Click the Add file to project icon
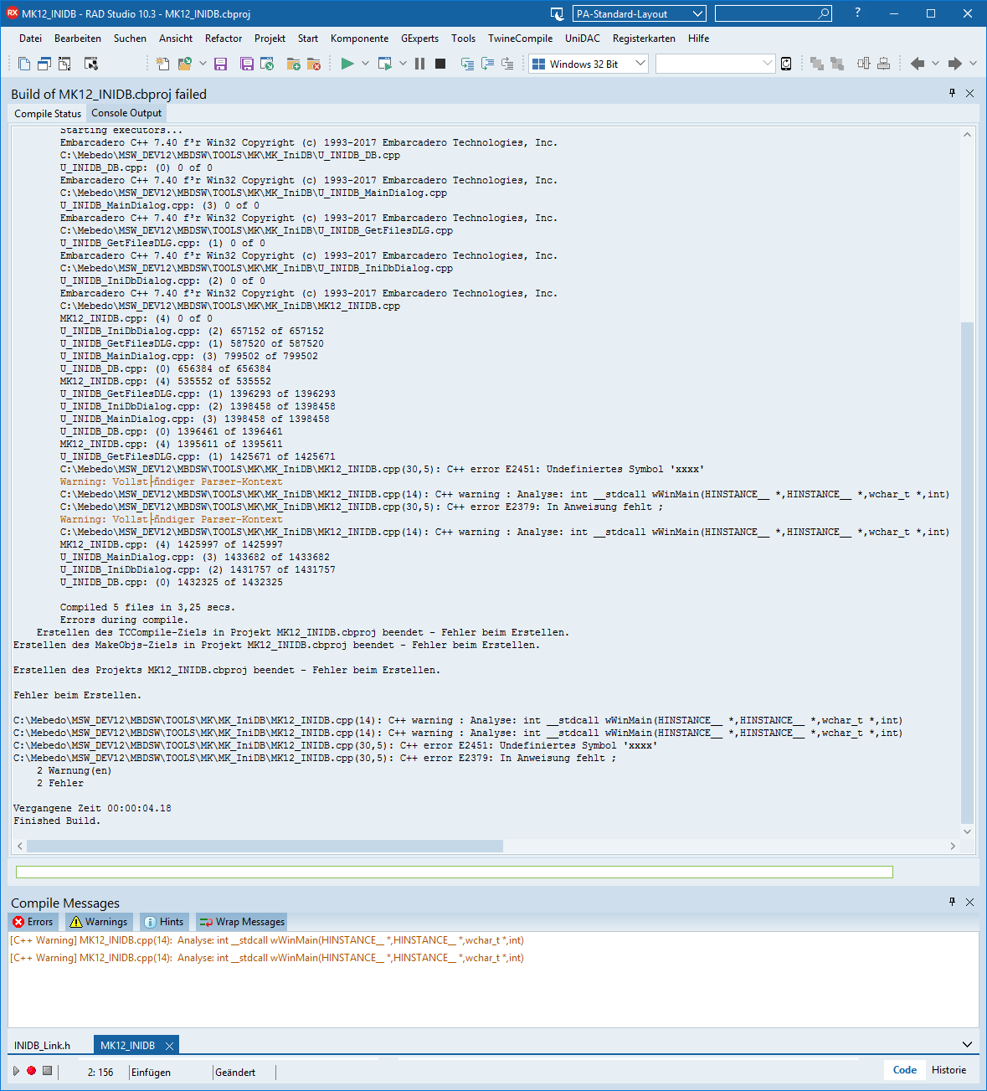 coord(293,64)
